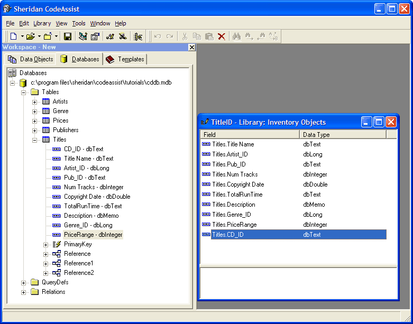Select PriceRange - dbInteger tree item
The width and height of the screenshot is (413, 324).
(93, 235)
